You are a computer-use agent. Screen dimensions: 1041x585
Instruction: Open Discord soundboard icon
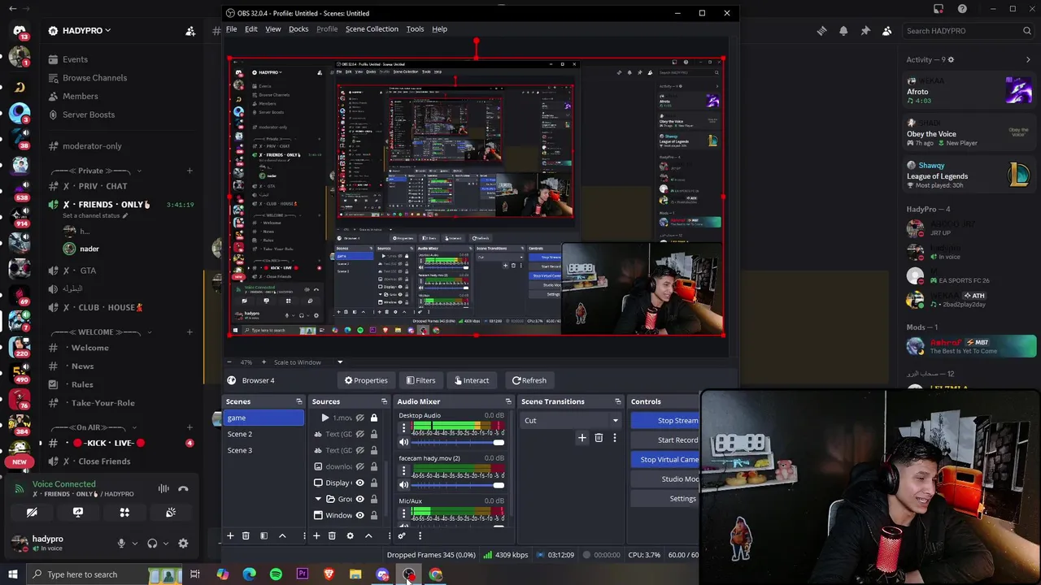171,513
